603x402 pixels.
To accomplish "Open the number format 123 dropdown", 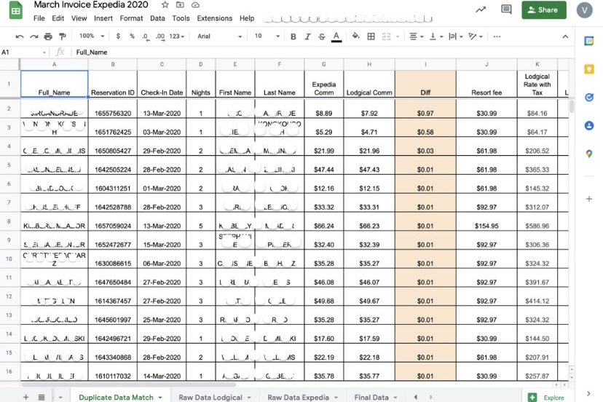I will 177,36.
